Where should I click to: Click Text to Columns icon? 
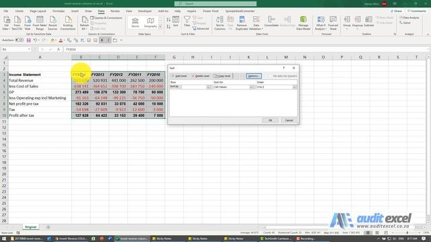click(220, 23)
